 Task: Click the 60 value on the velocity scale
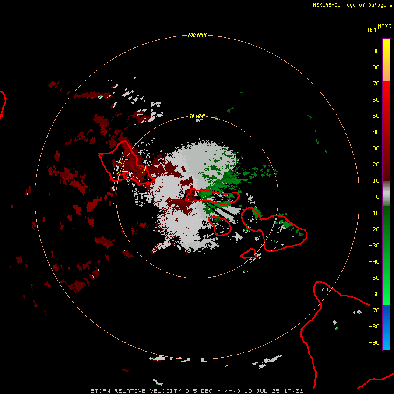click(376, 99)
